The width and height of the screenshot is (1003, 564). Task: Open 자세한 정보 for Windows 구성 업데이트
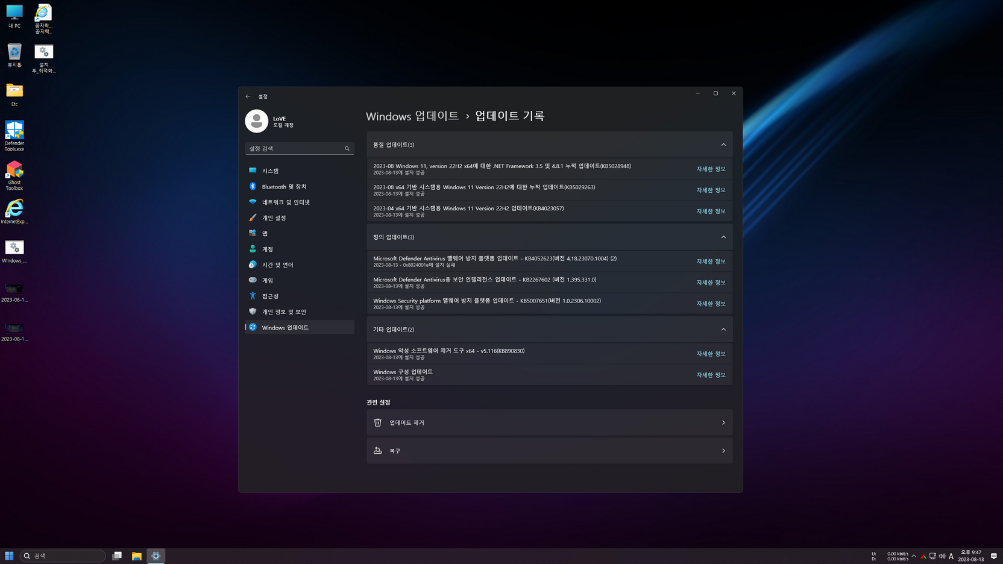coord(711,374)
